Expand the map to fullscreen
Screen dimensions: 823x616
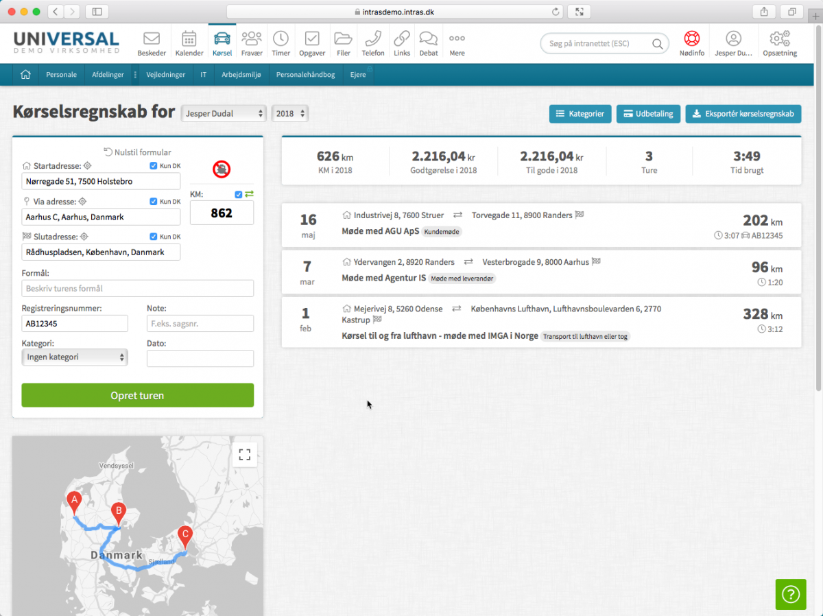244,454
